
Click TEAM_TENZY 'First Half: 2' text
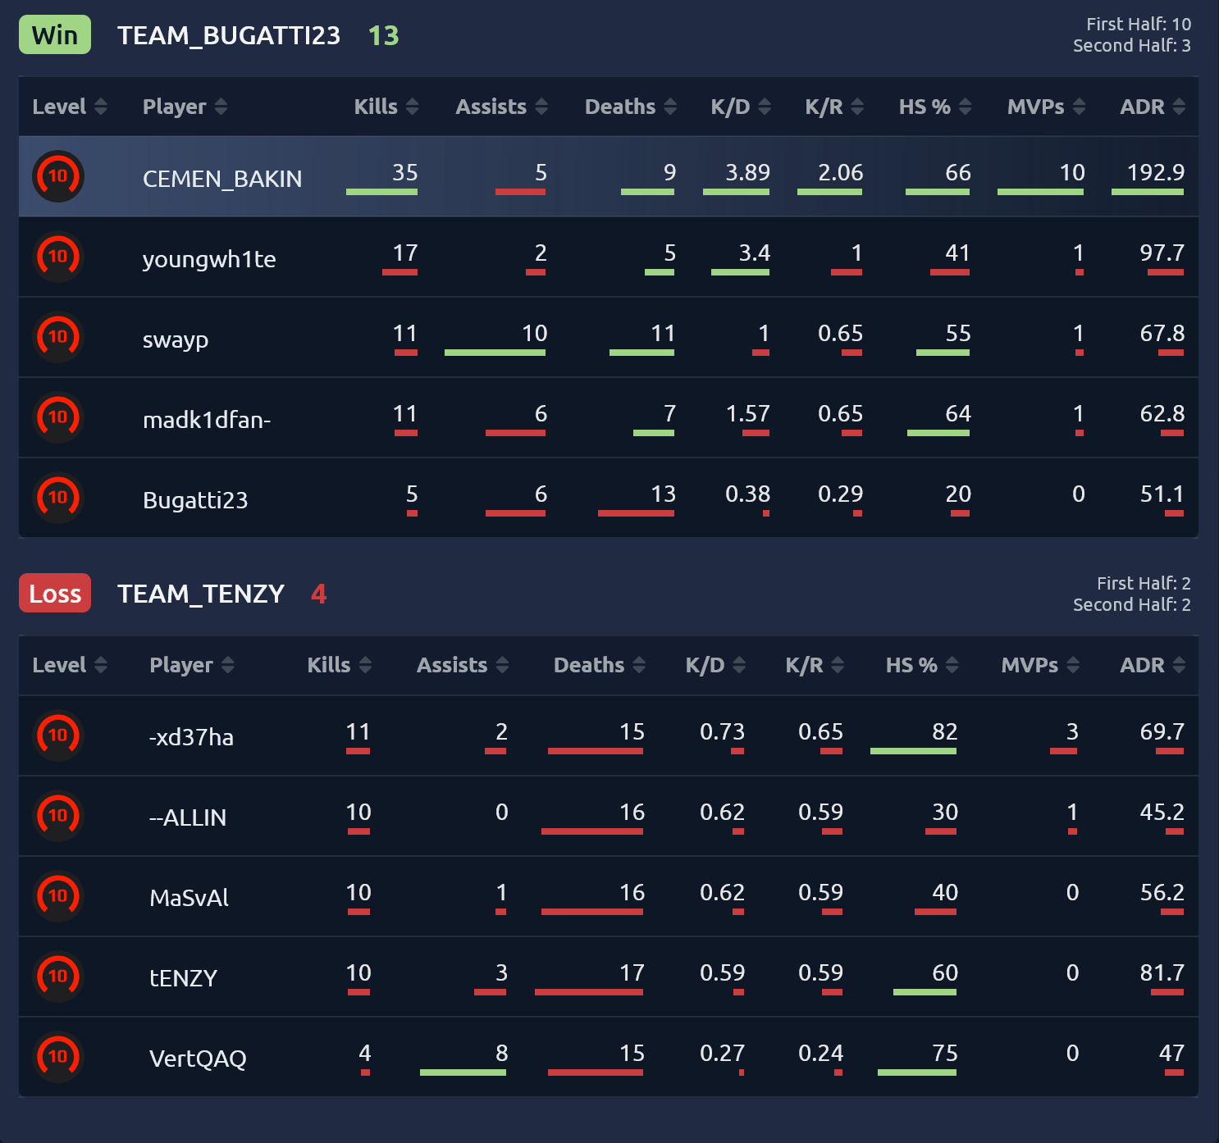coord(1144,583)
